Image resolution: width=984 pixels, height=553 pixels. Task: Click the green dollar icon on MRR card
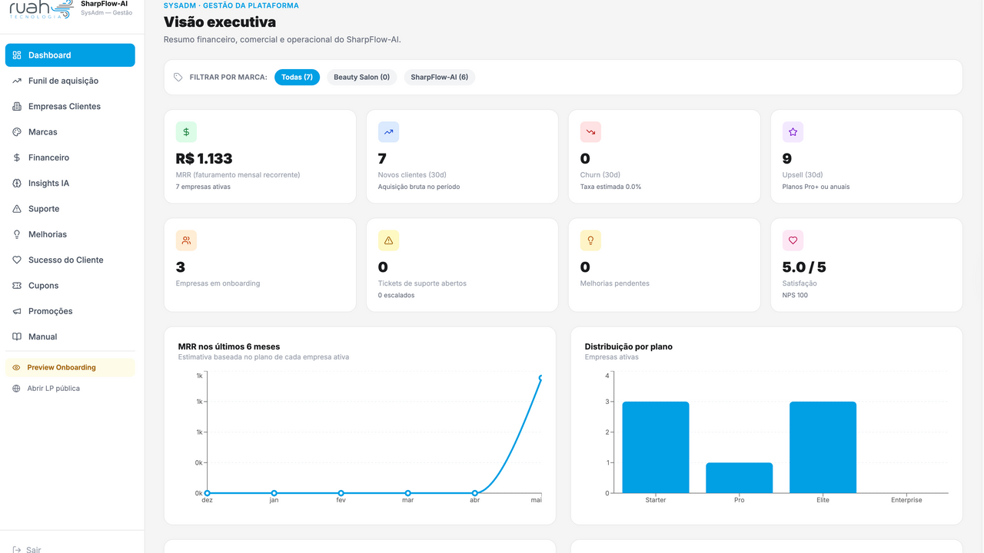[x=186, y=132]
